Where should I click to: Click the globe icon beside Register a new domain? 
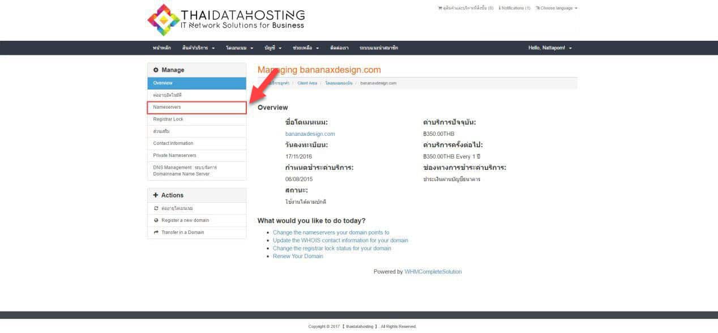point(156,220)
